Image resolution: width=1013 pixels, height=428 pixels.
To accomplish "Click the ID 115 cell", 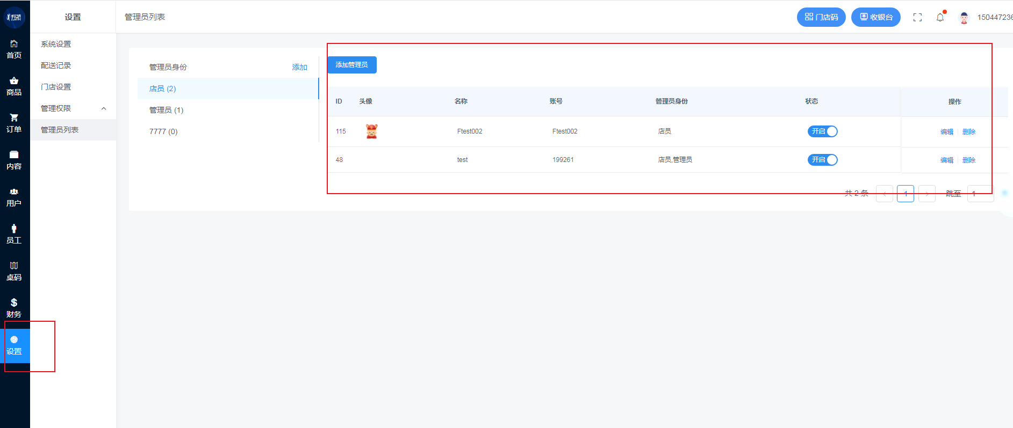I will [341, 131].
